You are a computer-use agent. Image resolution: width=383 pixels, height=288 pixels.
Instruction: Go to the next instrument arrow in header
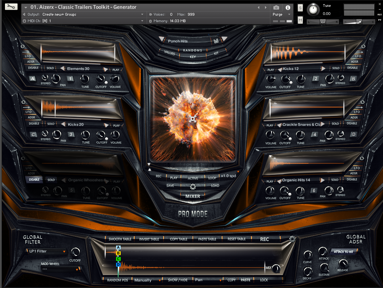(266, 8)
